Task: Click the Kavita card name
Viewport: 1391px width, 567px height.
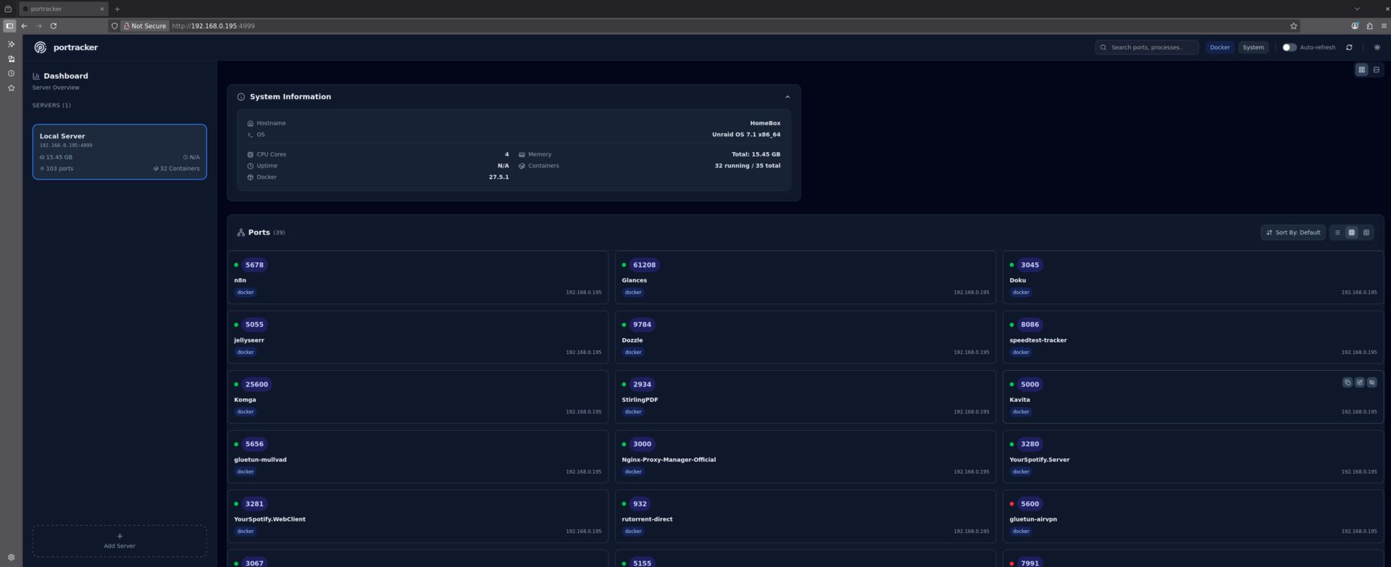Action: click(x=1019, y=400)
